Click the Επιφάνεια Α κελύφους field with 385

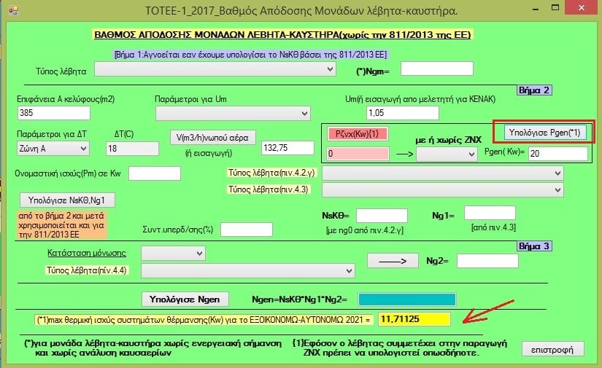point(53,113)
